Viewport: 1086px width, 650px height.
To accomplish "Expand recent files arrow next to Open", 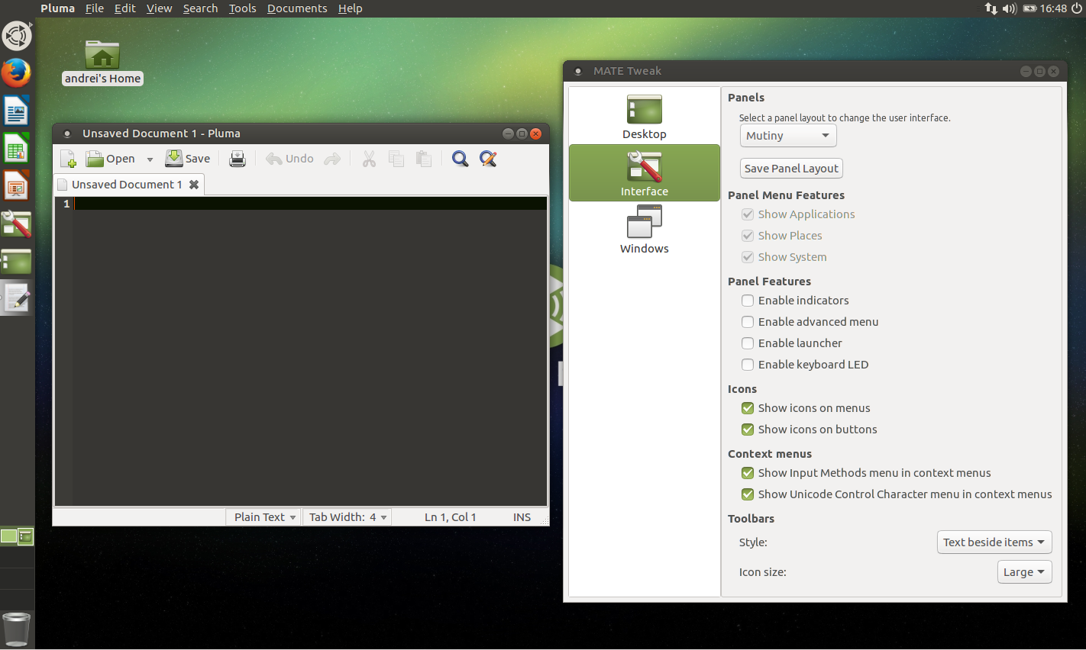I will point(150,159).
